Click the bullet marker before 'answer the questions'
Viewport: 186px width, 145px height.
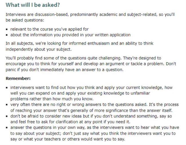tap(7, 128)
